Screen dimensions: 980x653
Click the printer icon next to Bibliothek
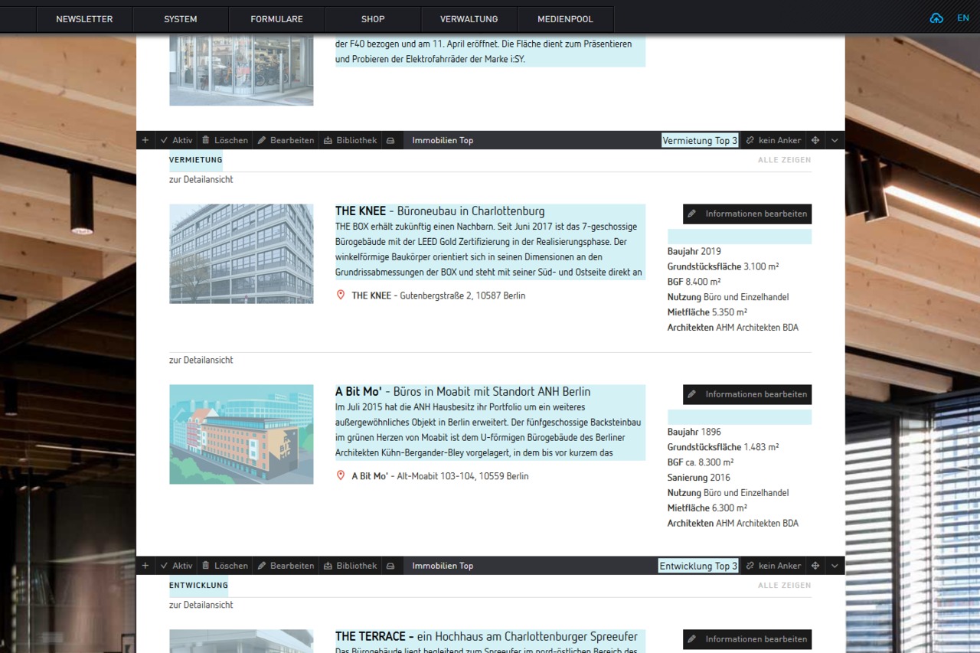click(x=390, y=140)
